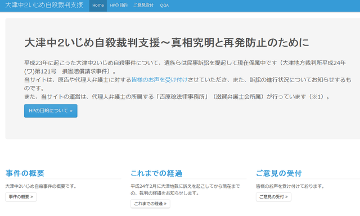Open the ご意見の受付 heading link
Image resolution: width=360 pixels, height=216 pixels.
(279, 173)
